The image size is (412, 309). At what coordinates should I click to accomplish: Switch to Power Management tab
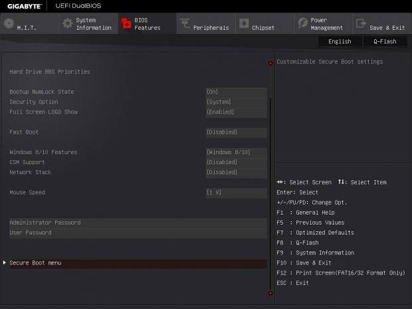tap(324, 24)
